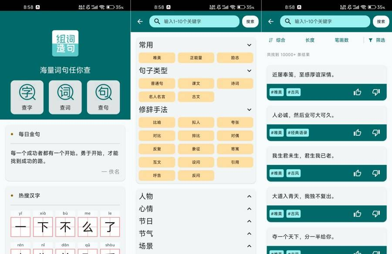This screenshot has height=254, width=392.
Task: Go back using the middle panel arrow
Action: coord(140,21)
